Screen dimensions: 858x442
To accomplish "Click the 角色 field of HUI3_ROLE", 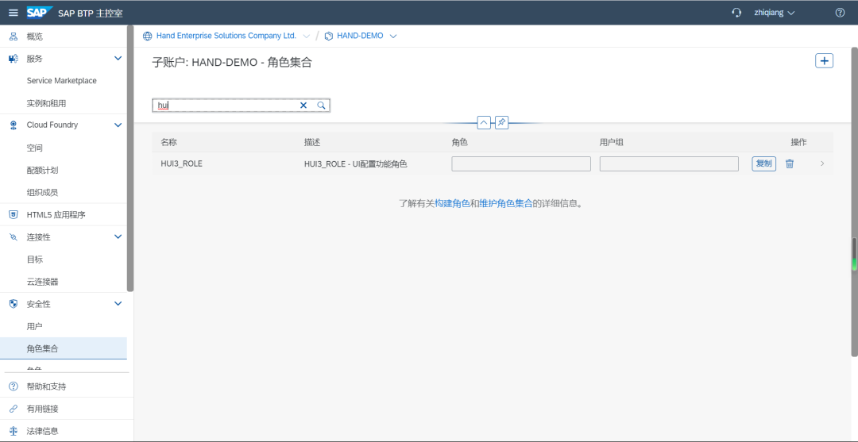I will point(521,164).
